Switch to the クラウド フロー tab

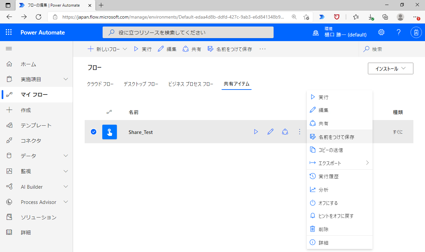[x=100, y=84]
